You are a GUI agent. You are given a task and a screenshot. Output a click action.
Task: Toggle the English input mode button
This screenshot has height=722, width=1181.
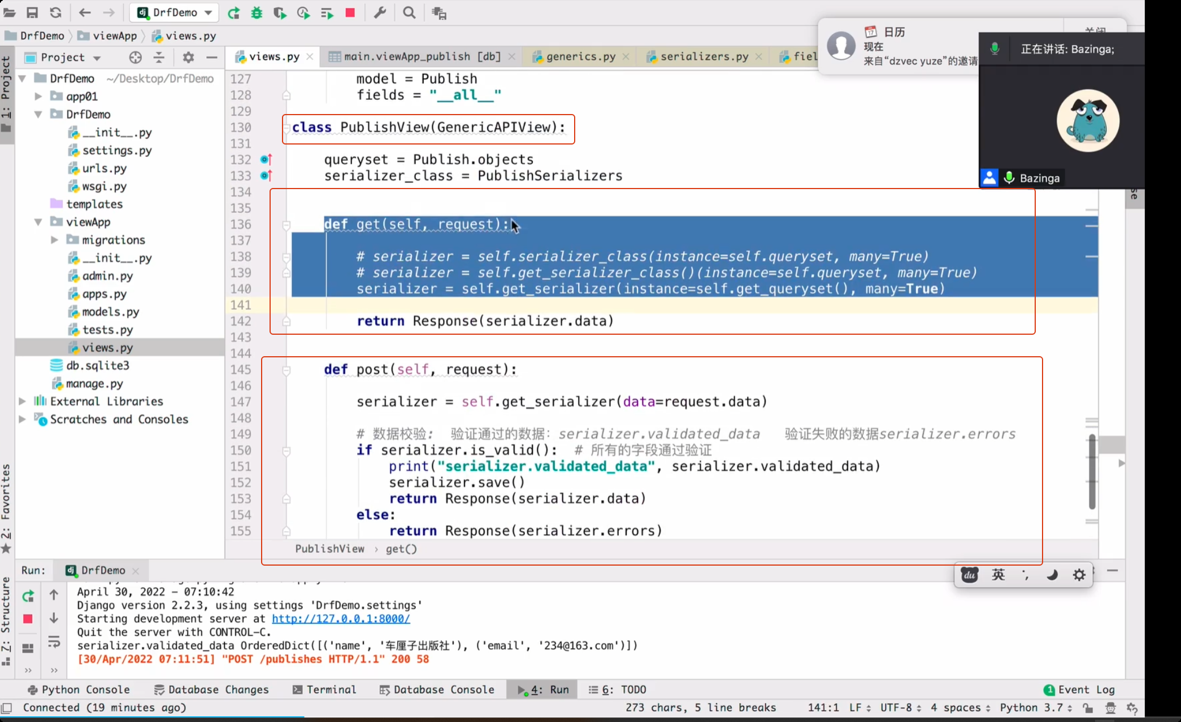998,575
